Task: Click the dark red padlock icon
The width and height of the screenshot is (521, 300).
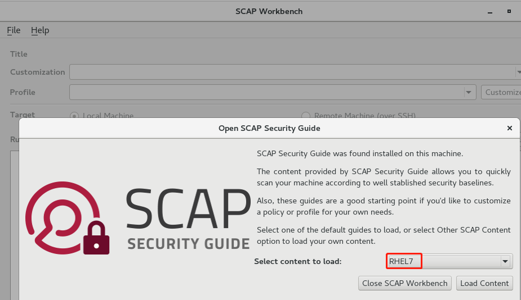Action: click(96, 238)
